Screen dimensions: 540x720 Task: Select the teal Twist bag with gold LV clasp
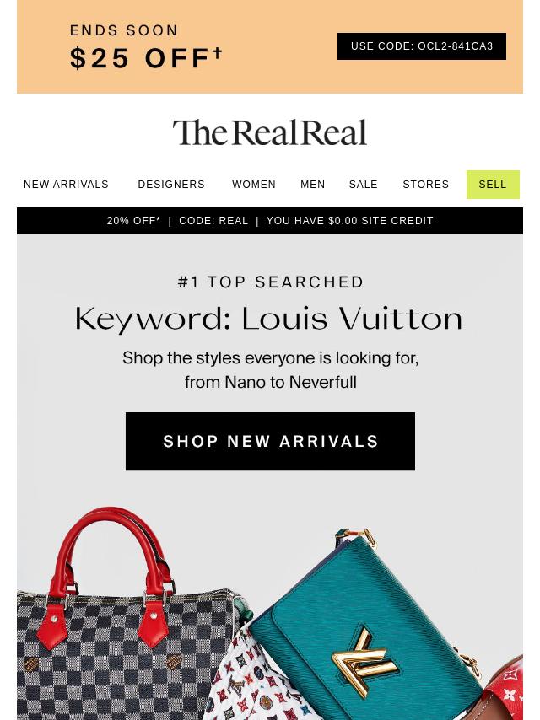[x=363, y=629]
